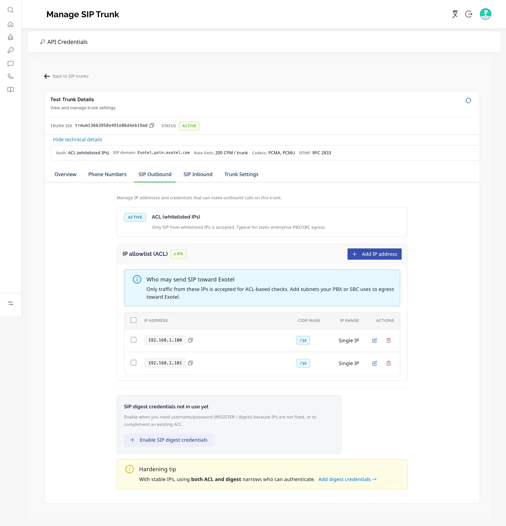
Task: Check the box for 192.168.1.100
Action: coord(134,340)
